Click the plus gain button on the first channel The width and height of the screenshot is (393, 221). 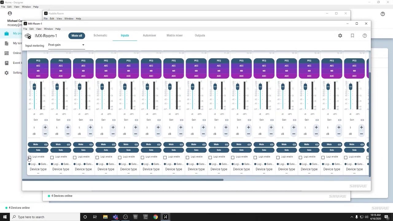(x=45, y=127)
